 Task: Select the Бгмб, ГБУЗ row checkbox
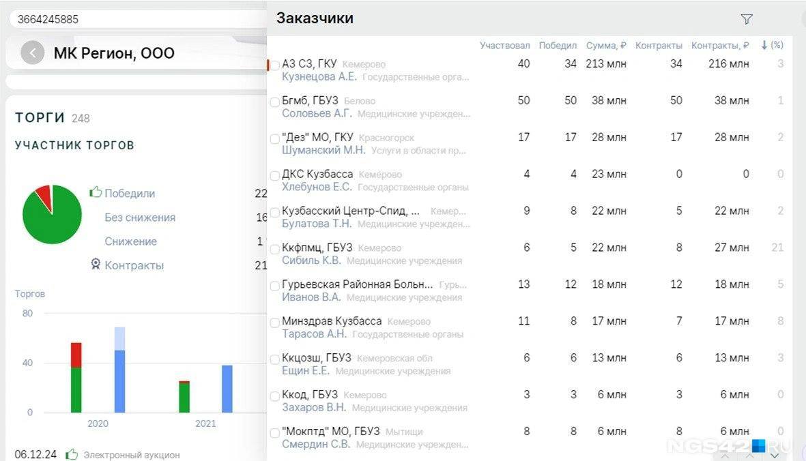pyautogui.click(x=275, y=102)
